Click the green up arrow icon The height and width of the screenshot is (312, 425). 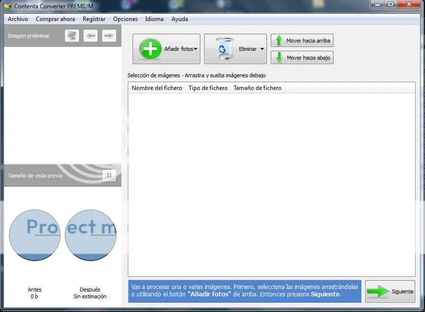pos(279,41)
